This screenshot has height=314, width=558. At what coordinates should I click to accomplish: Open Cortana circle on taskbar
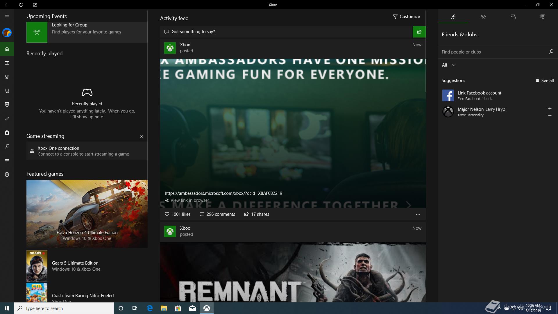tap(121, 308)
